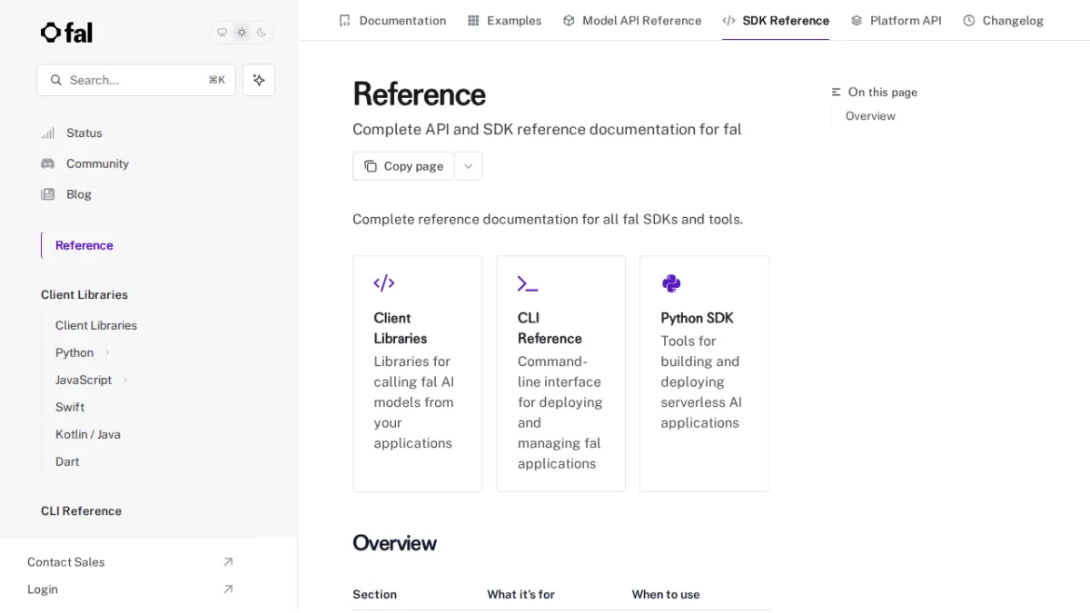The image size is (1090, 613).
Task: Open the Python SDK card
Action: (705, 374)
